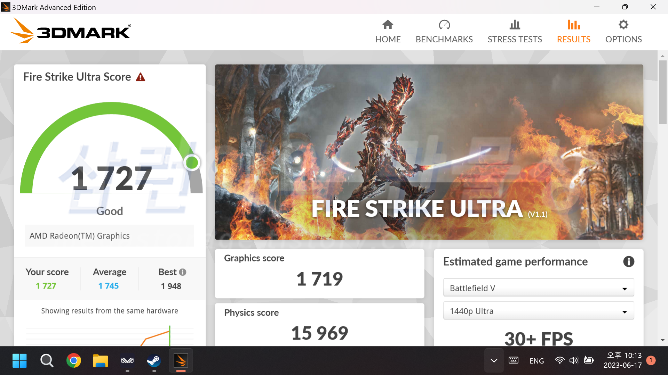Go to the BENCHMARKS tab
The width and height of the screenshot is (668, 375).
[x=444, y=39]
